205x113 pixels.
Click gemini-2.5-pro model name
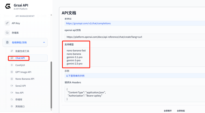pyautogui.click(x=75, y=64)
